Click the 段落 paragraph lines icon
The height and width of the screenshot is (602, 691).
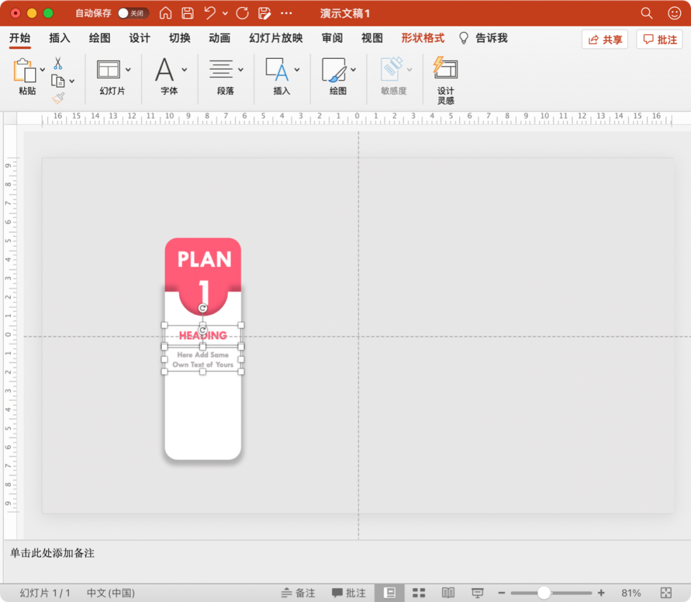coord(221,70)
